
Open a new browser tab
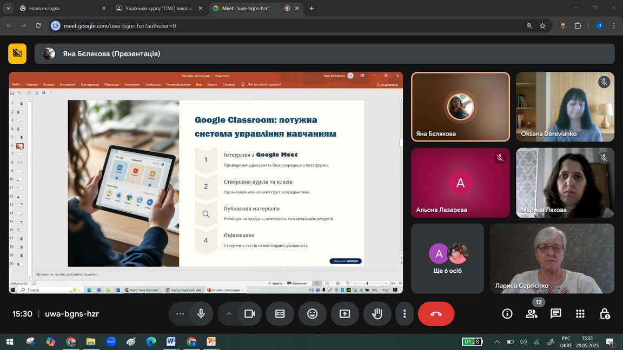tap(311, 8)
